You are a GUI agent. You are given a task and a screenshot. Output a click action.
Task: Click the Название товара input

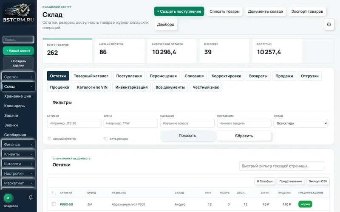tap(187, 123)
